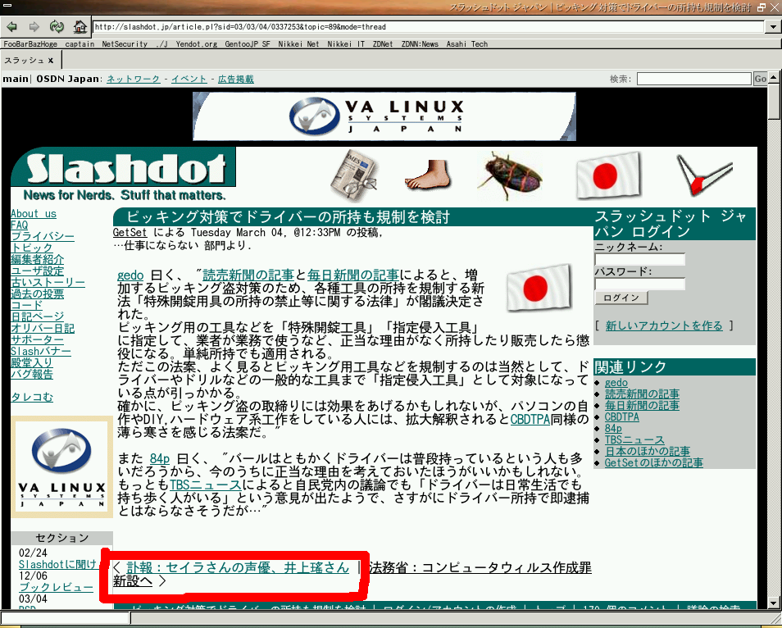Click the bare foot topic icon

[x=428, y=175]
